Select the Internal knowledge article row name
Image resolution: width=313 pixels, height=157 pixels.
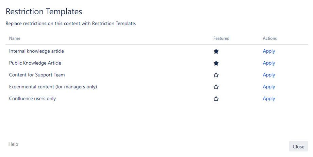click(x=36, y=51)
